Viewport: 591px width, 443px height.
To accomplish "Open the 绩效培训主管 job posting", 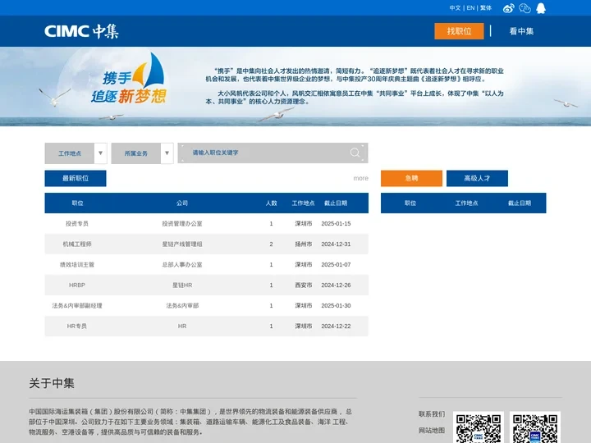I will (x=77, y=264).
